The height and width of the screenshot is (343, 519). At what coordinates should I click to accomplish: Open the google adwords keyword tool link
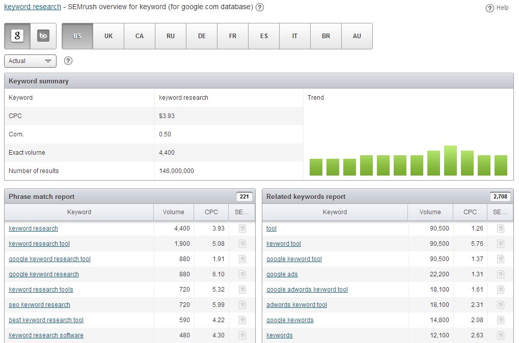[x=307, y=290]
